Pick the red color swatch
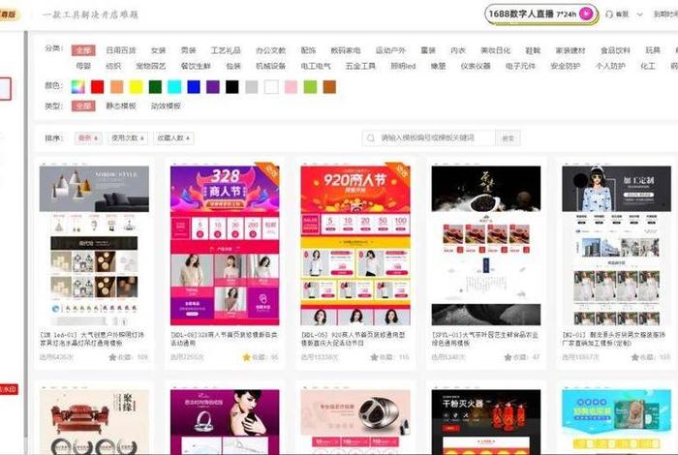Image resolution: width=678 pixels, height=455 pixels. click(98, 87)
